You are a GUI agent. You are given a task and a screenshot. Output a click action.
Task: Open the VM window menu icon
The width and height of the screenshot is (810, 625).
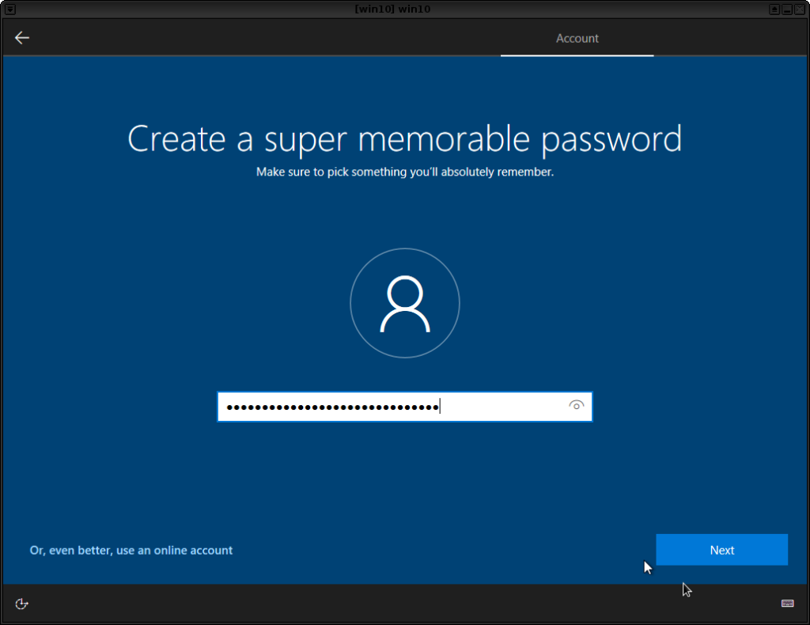[x=9, y=9]
